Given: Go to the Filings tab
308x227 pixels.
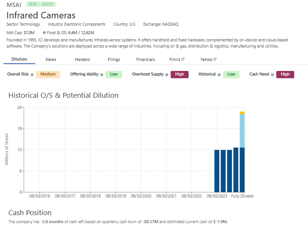Looking at the screenshot, I should 114,59.
